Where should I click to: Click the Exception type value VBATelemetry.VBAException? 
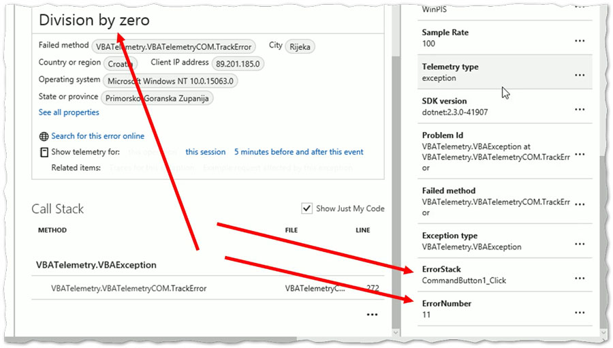click(471, 247)
